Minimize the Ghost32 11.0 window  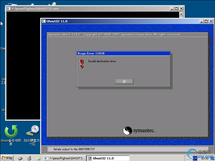201,21
